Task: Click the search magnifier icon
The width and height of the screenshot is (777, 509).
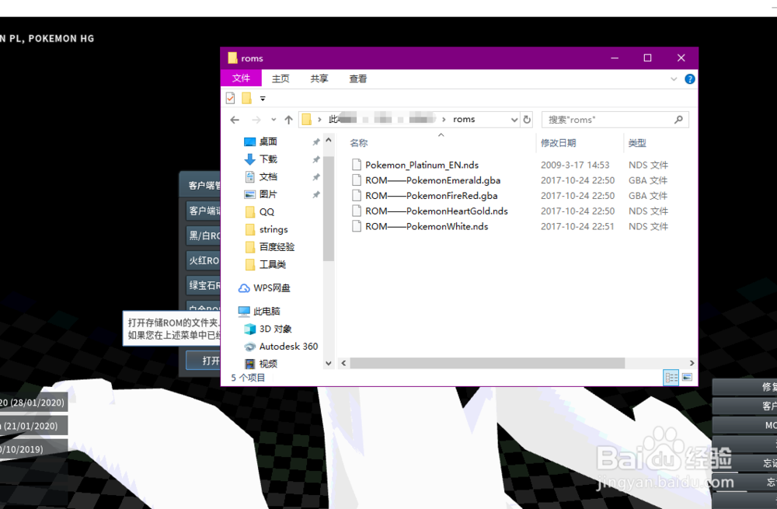Action: point(678,120)
